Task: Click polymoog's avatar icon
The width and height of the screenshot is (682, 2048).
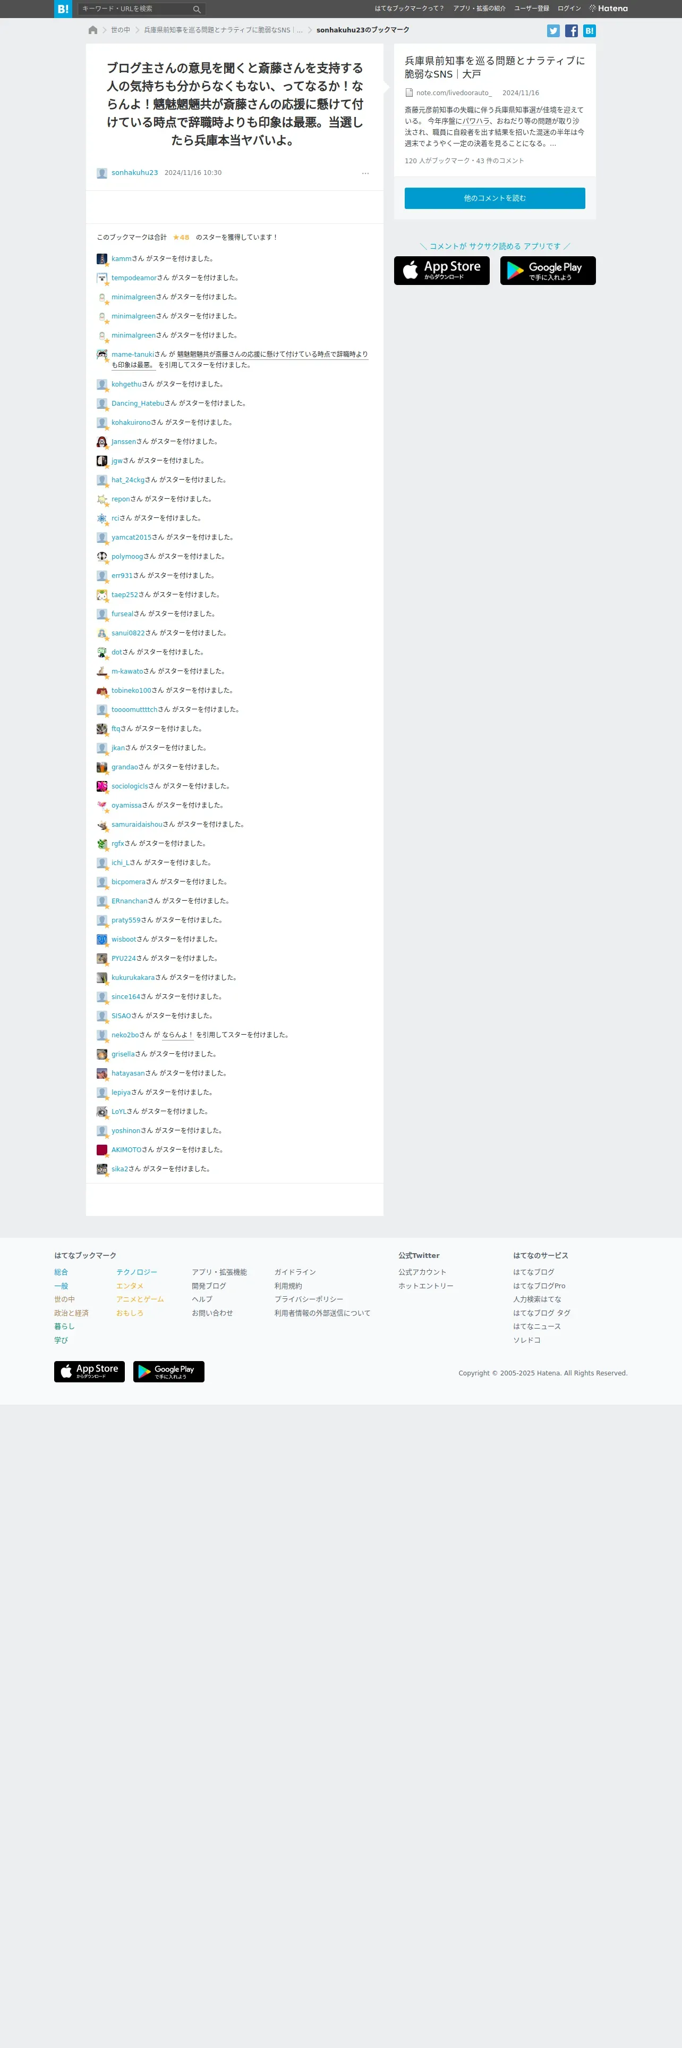Action: click(101, 557)
